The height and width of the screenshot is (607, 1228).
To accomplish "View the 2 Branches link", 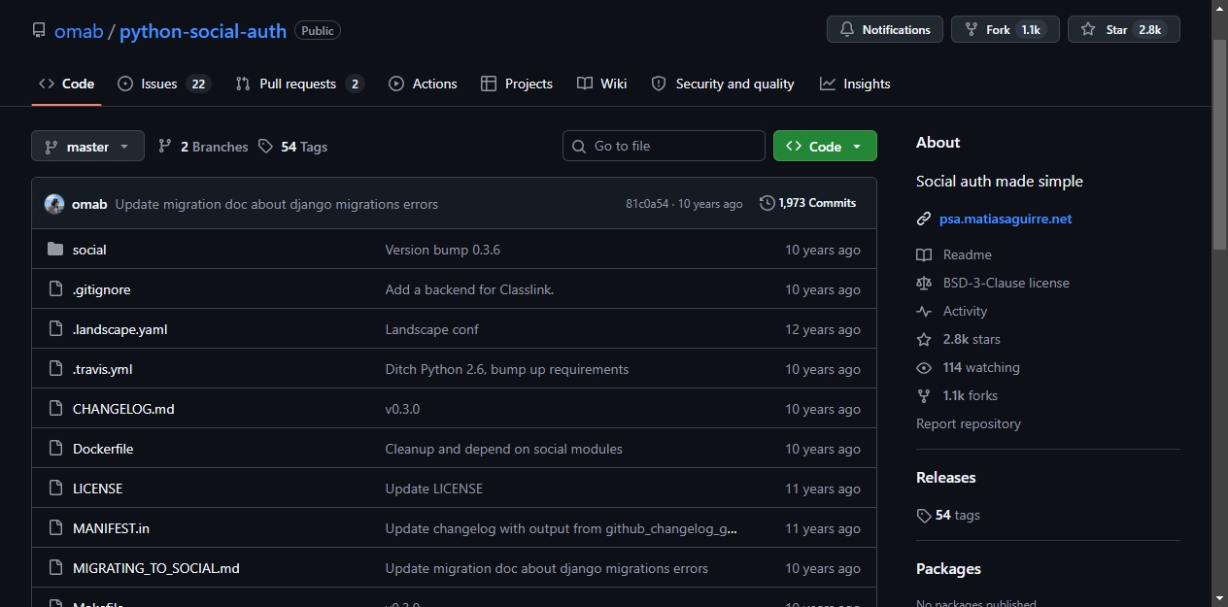I will pyautogui.click(x=203, y=147).
